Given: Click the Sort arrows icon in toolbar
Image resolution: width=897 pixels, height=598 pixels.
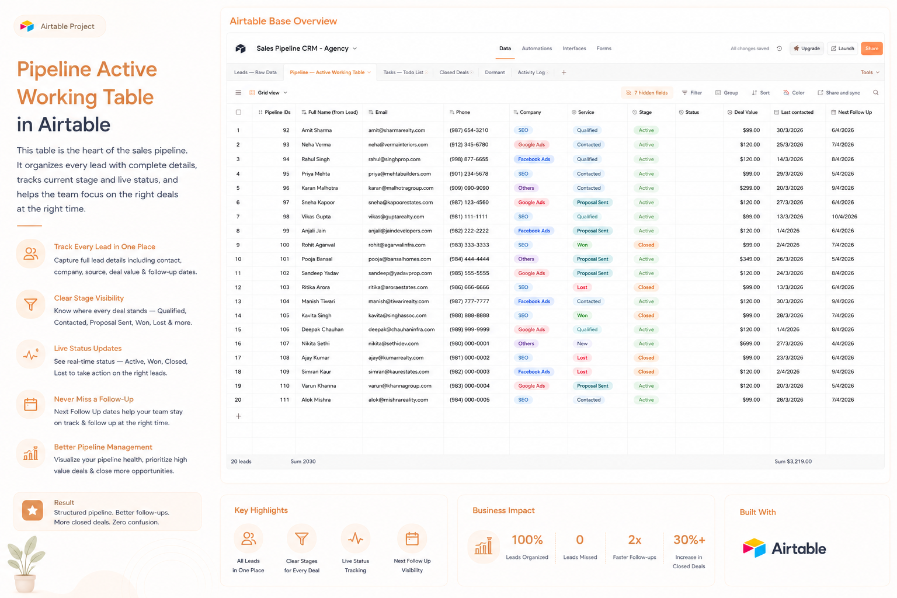Looking at the screenshot, I should (755, 93).
